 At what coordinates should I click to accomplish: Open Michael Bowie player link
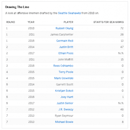[x=64, y=122]
